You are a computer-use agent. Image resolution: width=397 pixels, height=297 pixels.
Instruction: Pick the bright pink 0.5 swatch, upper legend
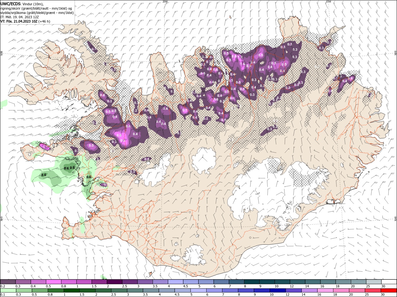(x=53, y=282)
